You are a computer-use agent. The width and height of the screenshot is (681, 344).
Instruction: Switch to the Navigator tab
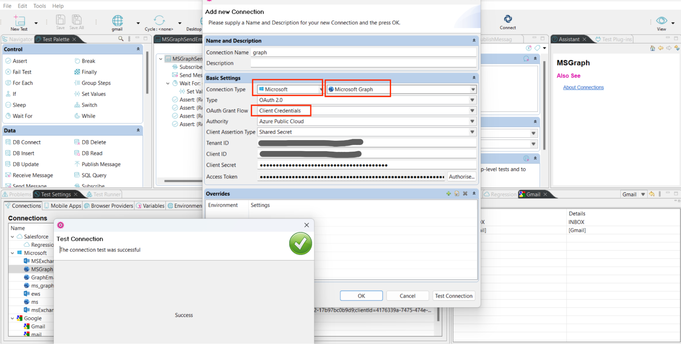[17, 39]
